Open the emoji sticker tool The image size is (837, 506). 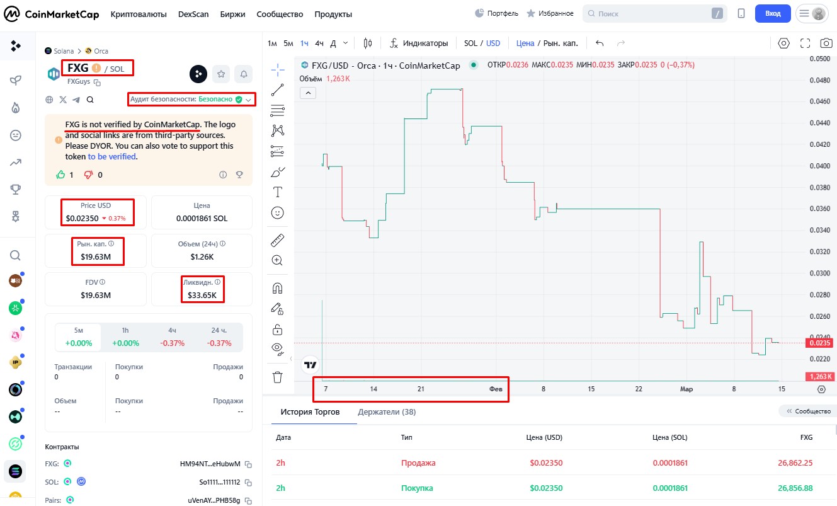pos(277,212)
